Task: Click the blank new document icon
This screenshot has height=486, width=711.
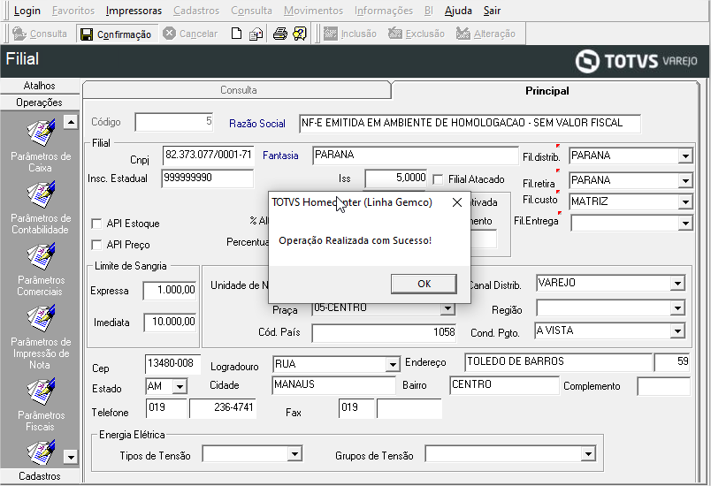Action: click(236, 34)
